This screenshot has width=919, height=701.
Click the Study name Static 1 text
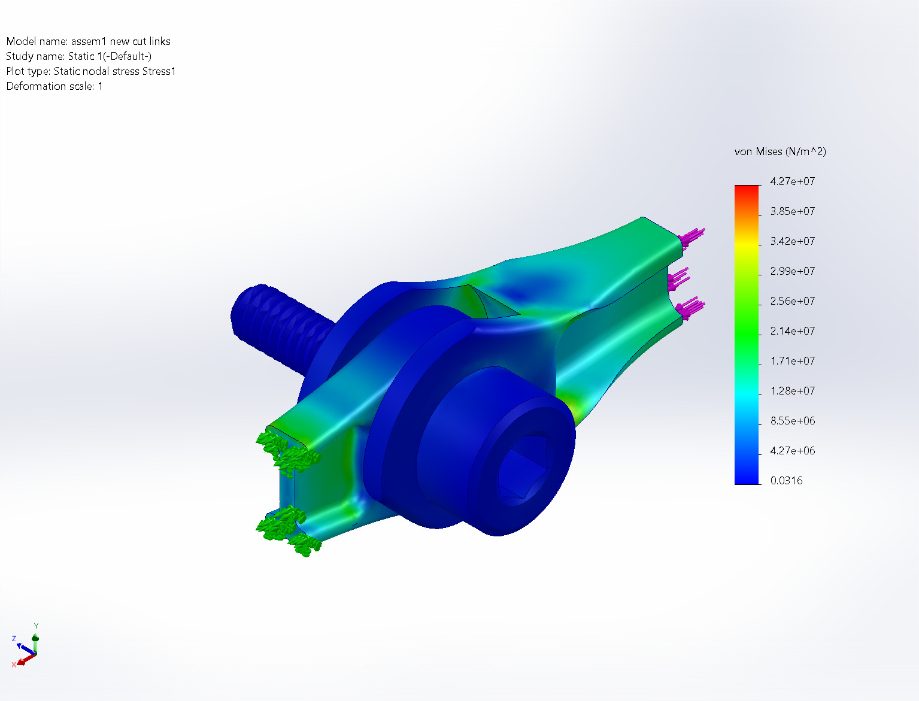tap(79, 56)
